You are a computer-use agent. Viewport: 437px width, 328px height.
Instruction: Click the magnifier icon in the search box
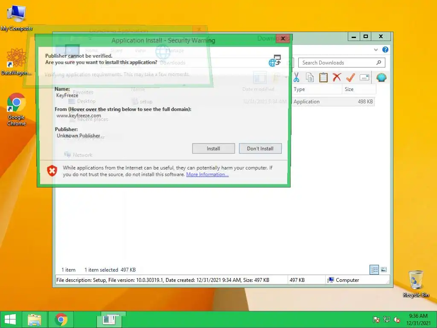(379, 62)
